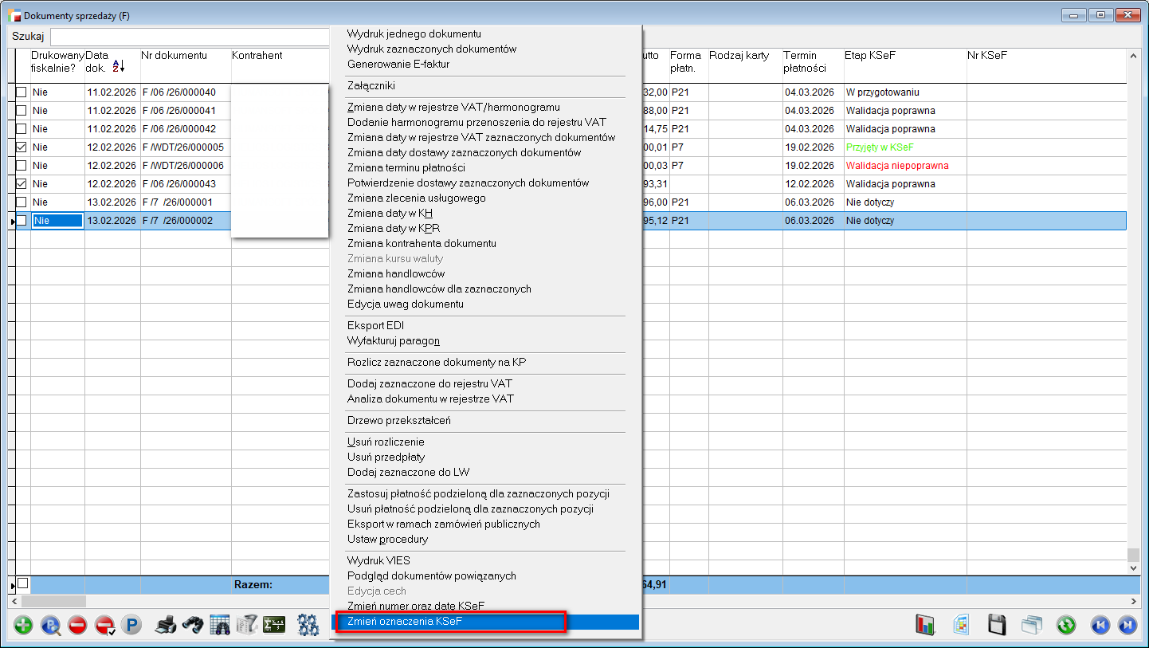Click the funnel filter icon
Image resolution: width=1149 pixels, height=648 pixels.
point(247,625)
